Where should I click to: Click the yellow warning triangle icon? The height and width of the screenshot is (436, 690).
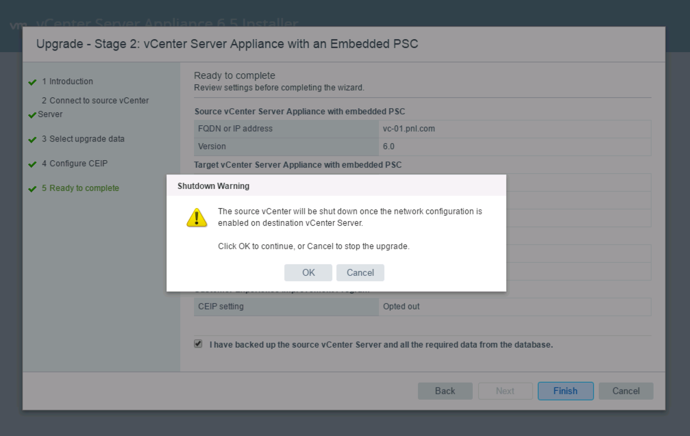(197, 218)
